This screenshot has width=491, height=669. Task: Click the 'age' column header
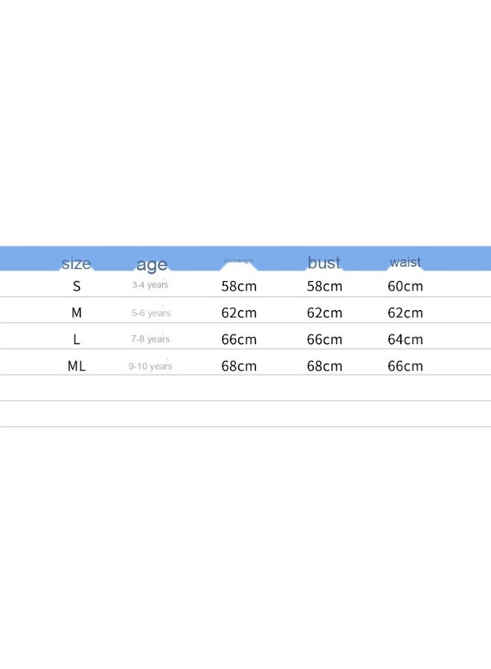[152, 265]
